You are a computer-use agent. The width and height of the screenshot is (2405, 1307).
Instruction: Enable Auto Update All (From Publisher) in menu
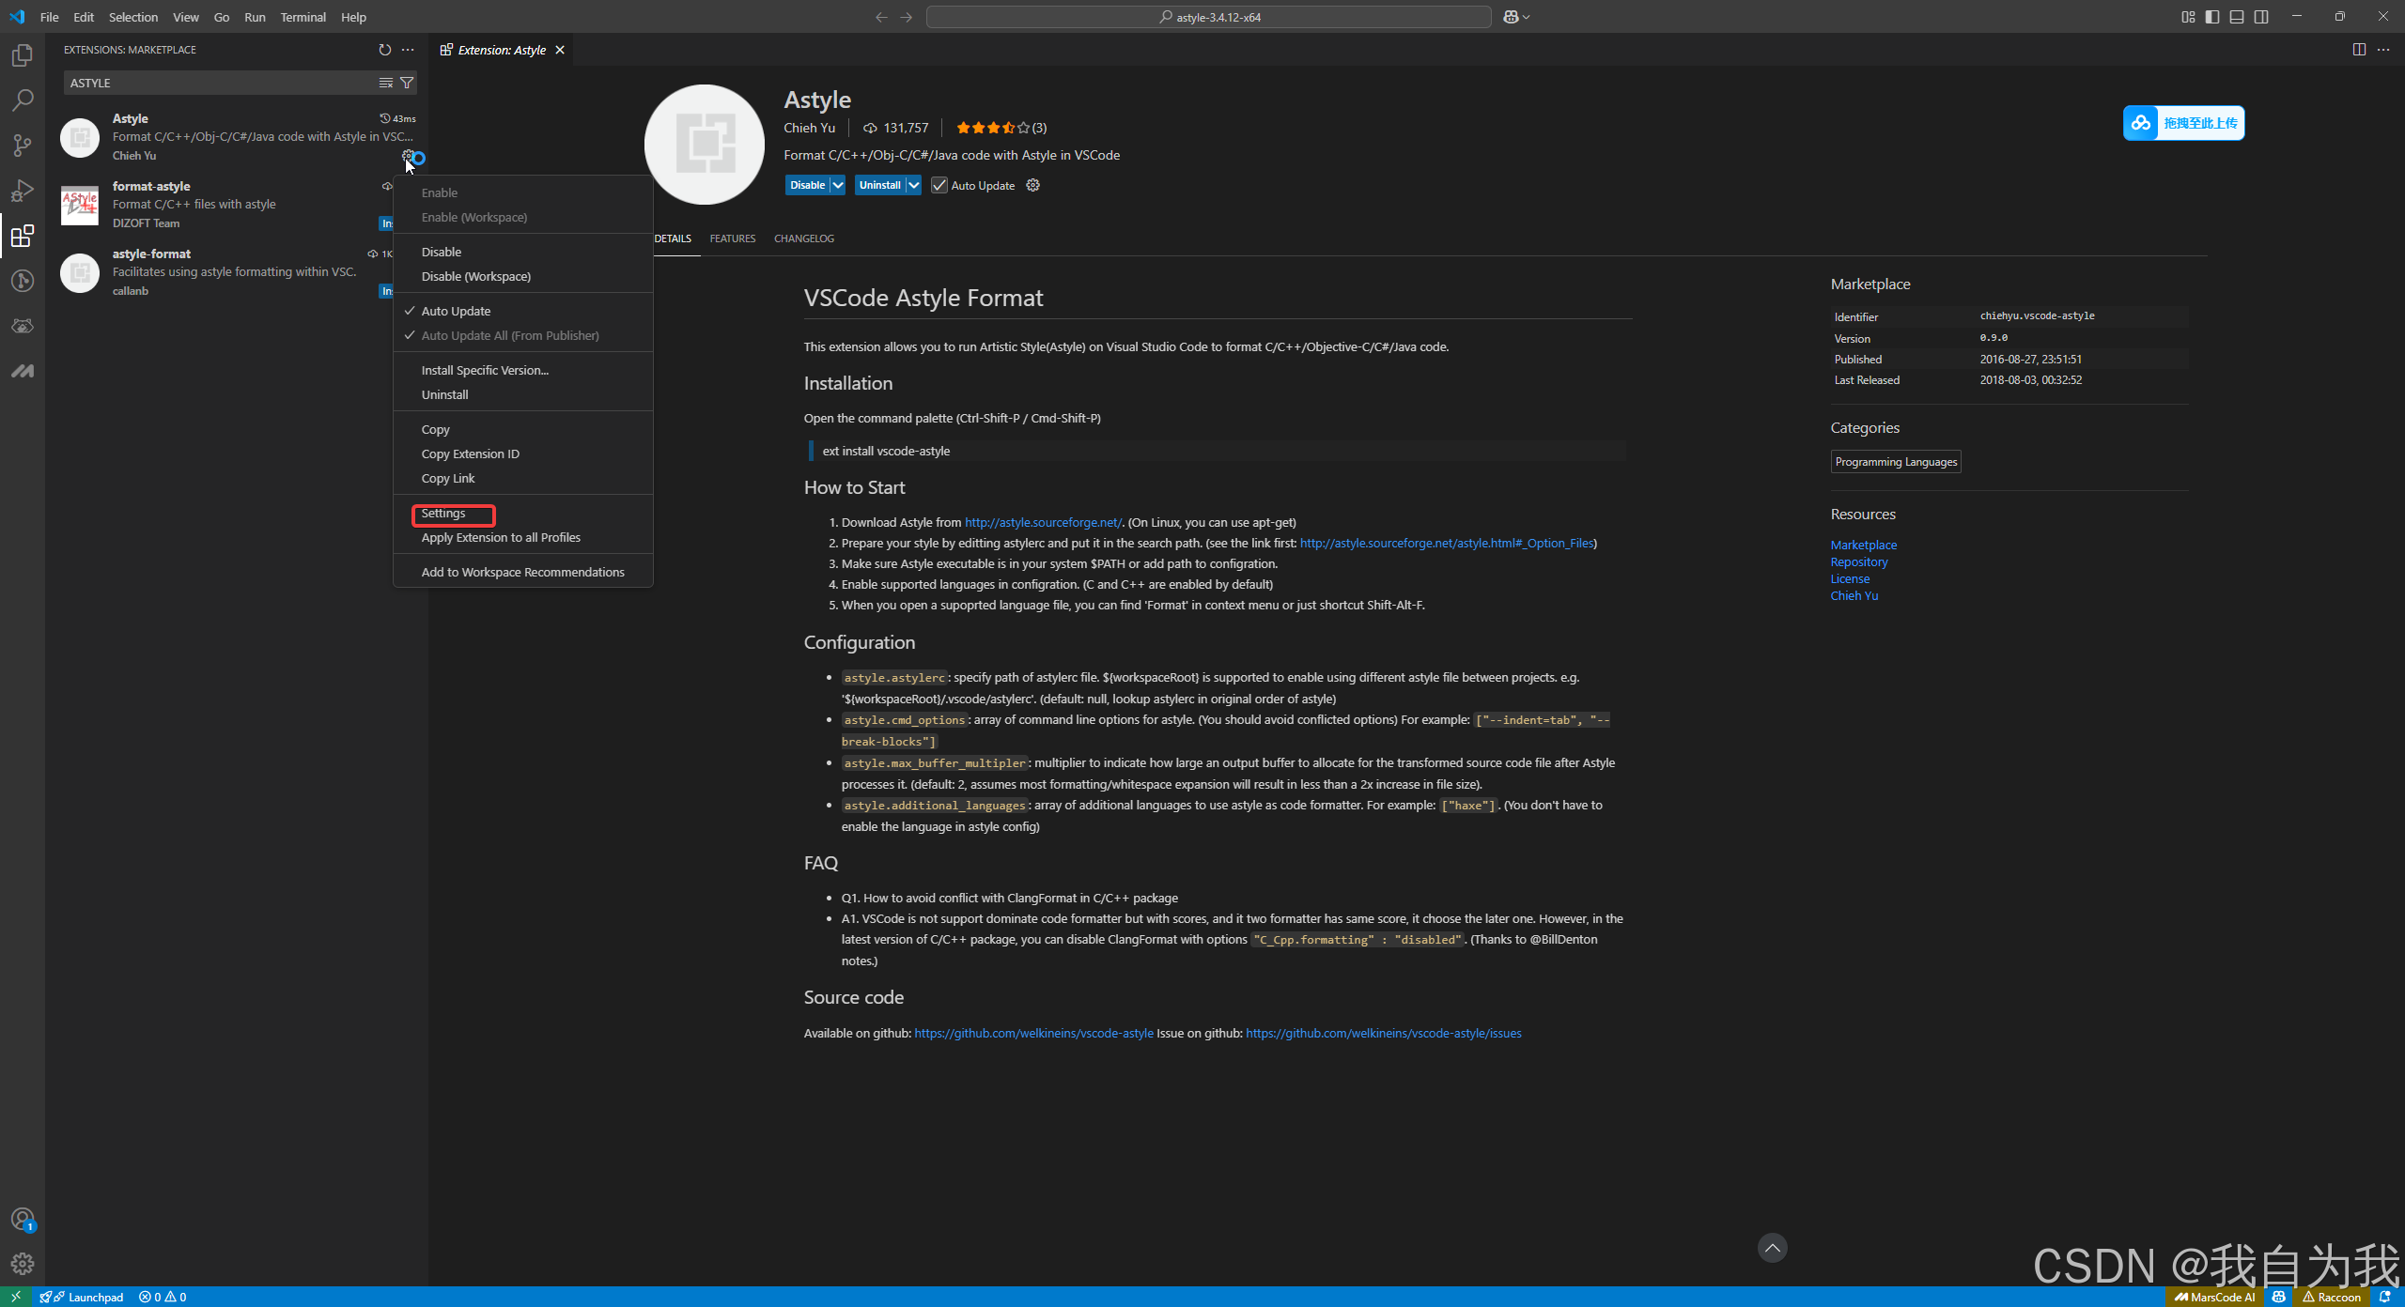510,335
